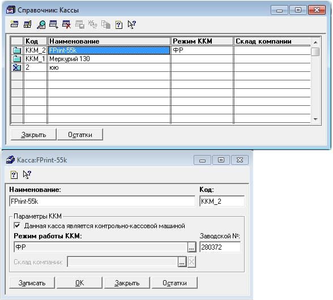
Task: Click the row icon next to ККМ_1
Action: (17, 59)
